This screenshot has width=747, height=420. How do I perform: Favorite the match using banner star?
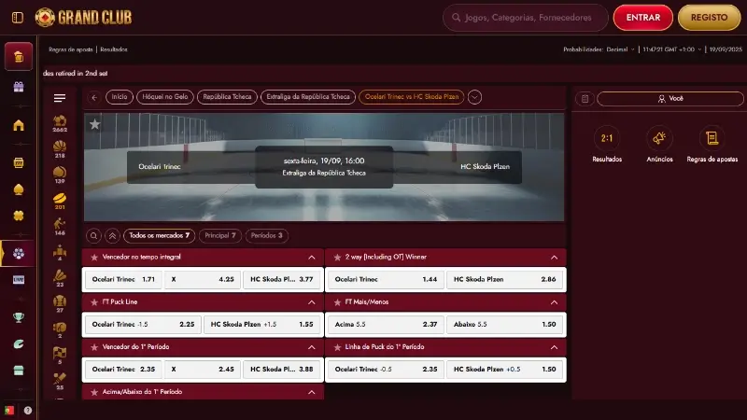click(94, 123)
